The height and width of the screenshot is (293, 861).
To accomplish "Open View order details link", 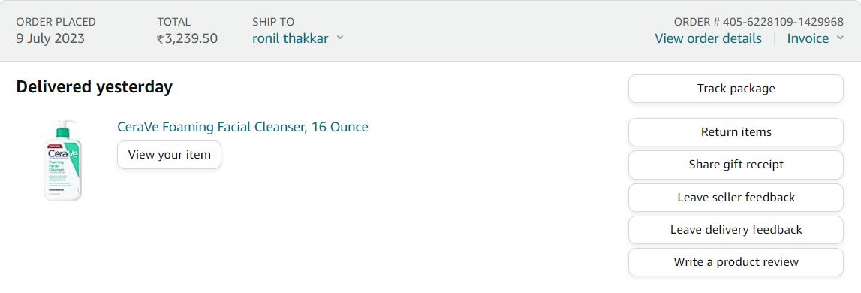I will [x=708, y=38].
